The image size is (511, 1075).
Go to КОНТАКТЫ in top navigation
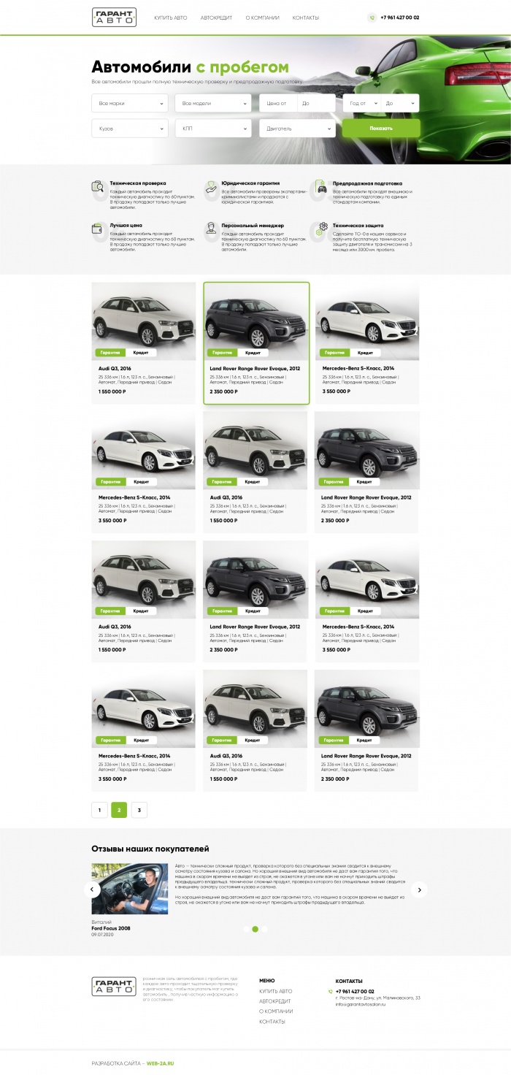tap(305, 18)
